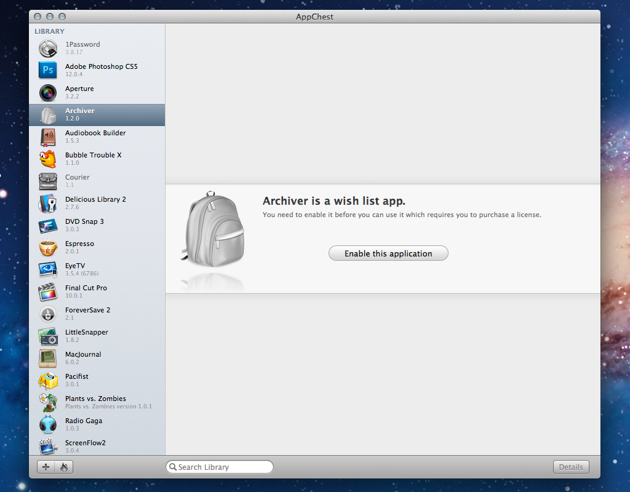Select Aperture in the library list
The width and height of the screenshot is (630, 492).
click(x=97, y=92)
